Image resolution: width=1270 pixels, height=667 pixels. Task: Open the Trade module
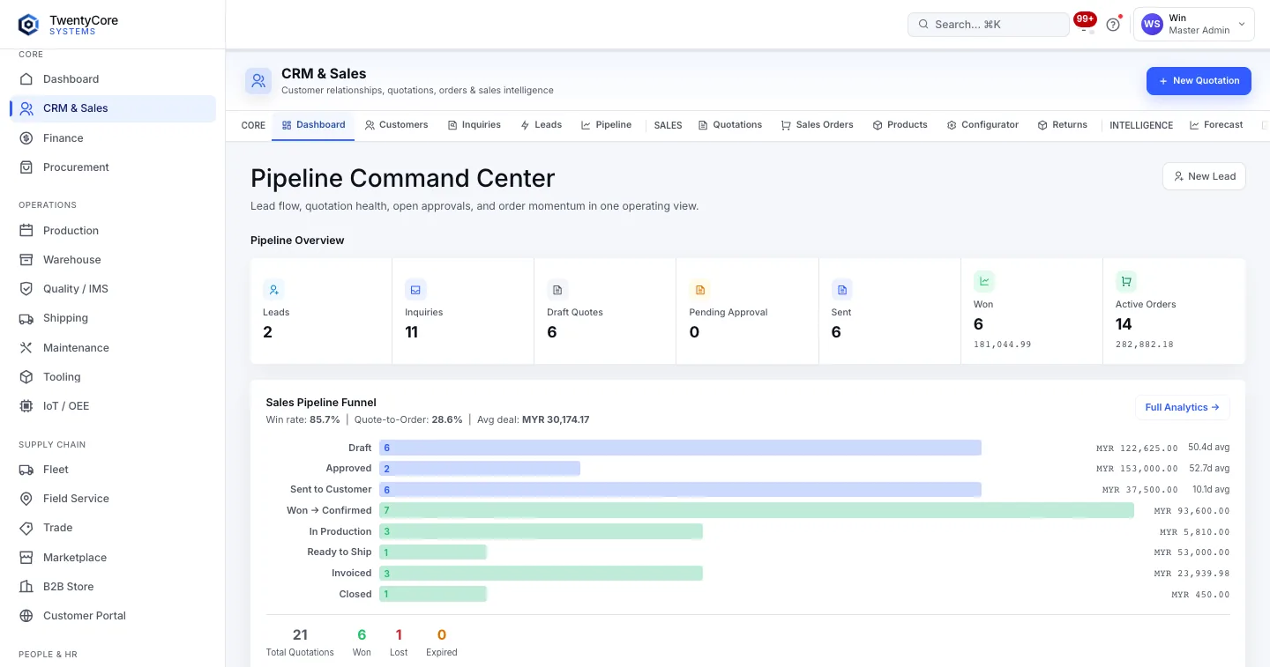(113, 528)
